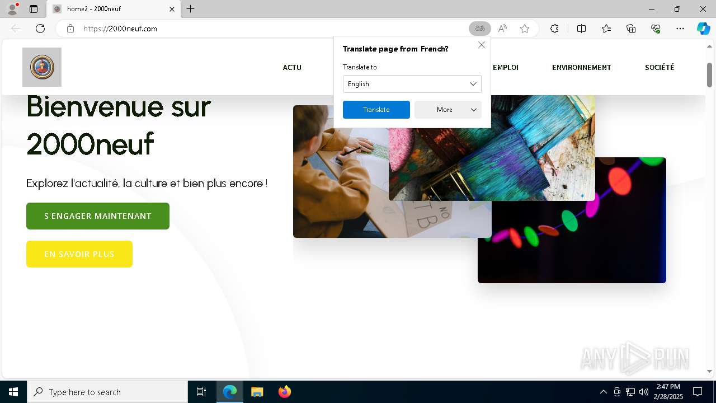Open the network tray icon

[x=630, y=392]
